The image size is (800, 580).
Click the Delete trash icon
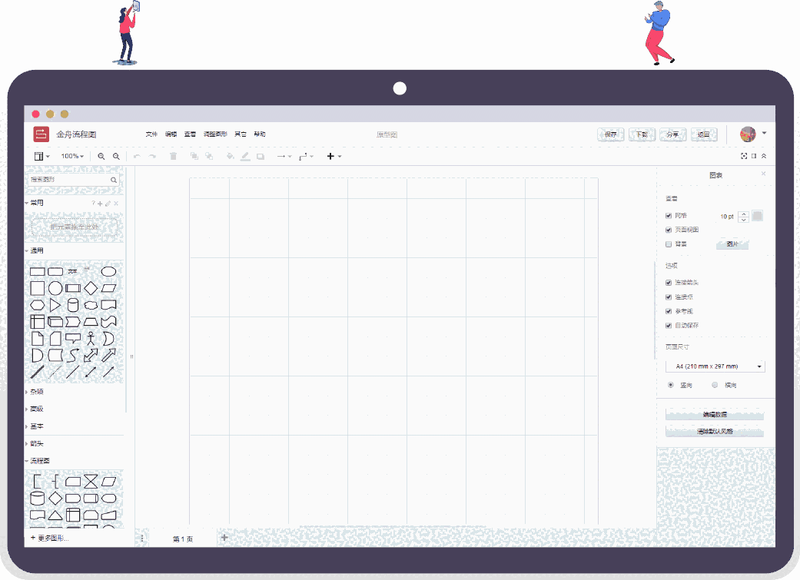click(x=173, y=156)
